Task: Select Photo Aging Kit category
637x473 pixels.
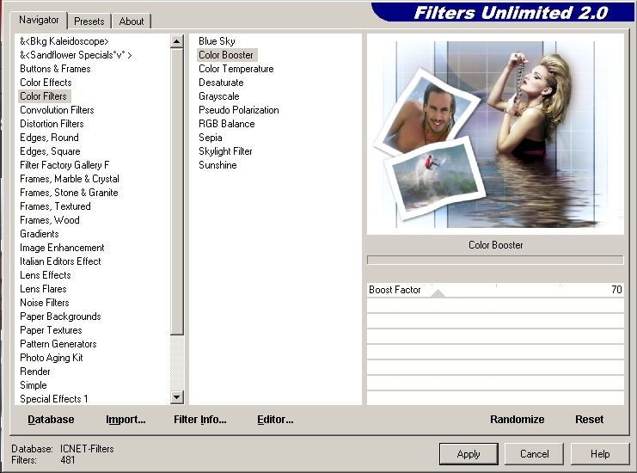Action: pos(52,358)
